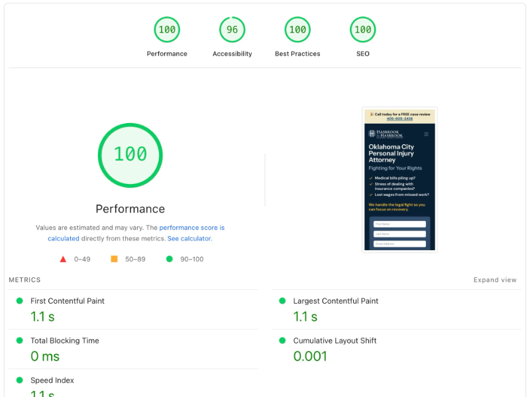Click the SEO 100 score gauge
Screen dimensions: 530x397
(x=362, y=30)
